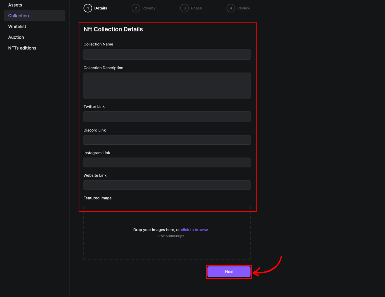Click the Review step label
The image size is (385, 297).
coord(244,8)
